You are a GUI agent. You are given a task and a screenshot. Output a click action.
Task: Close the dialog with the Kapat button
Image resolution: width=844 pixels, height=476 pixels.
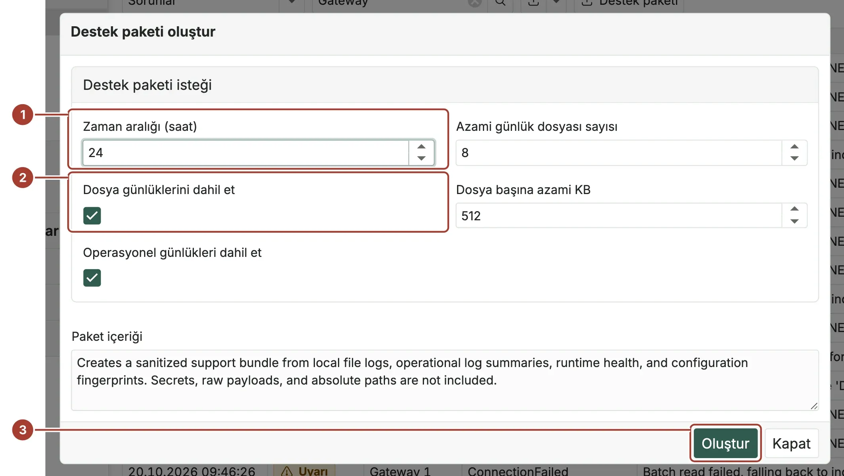coord(791,443)
